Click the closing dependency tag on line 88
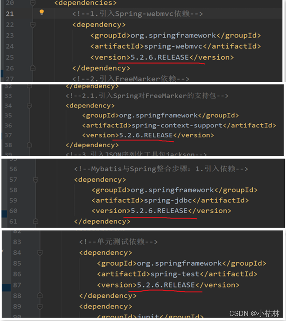286x321 pixels. (x=108, y=296)
